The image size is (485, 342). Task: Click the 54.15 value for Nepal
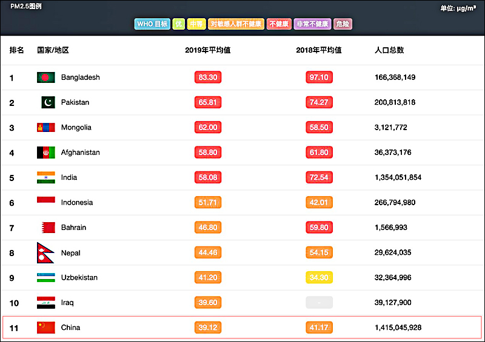[x=319, y=252]
